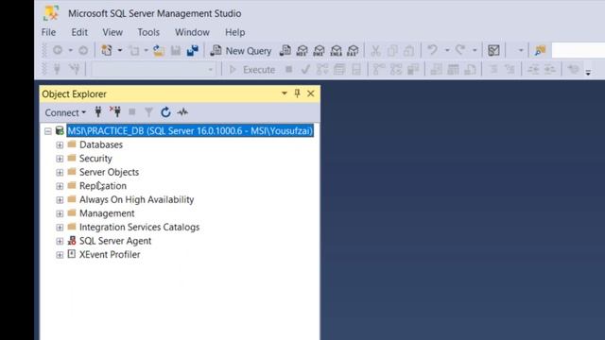Viewport: 605px width, 340px height.
Task: Collapse the MSI\PRACTICE_DB server node
Action: click(x=48, y=131)
